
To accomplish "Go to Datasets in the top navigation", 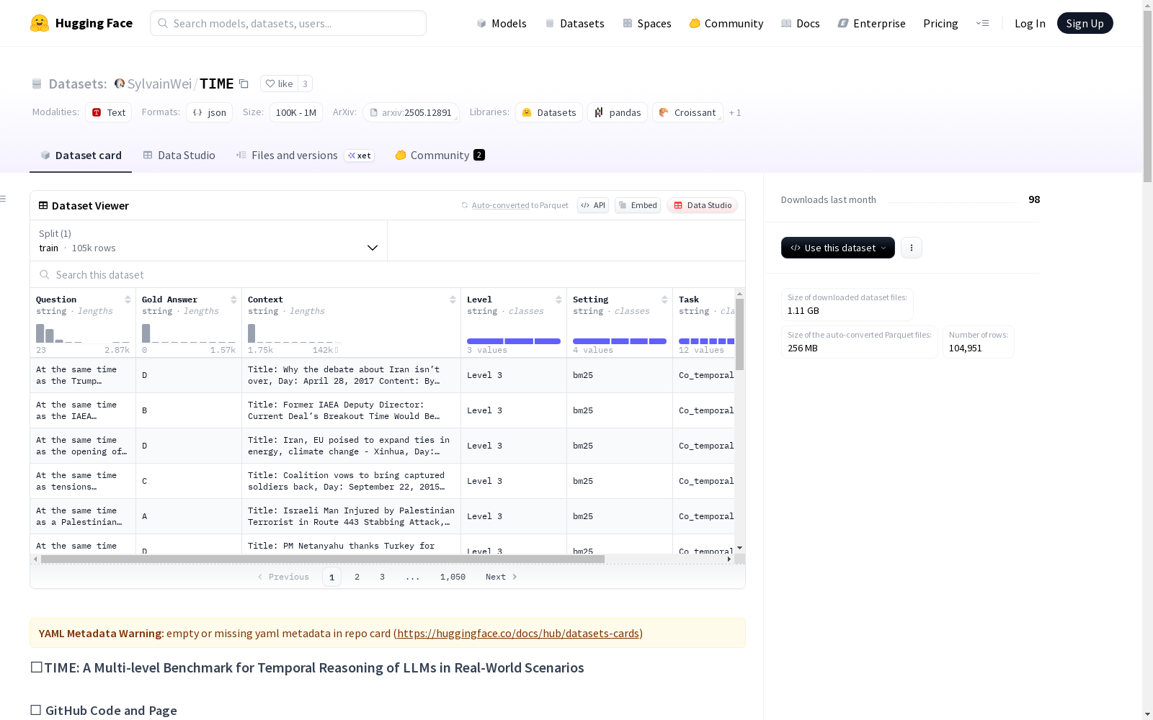I will pyautogui.click(x=574, y=23).
